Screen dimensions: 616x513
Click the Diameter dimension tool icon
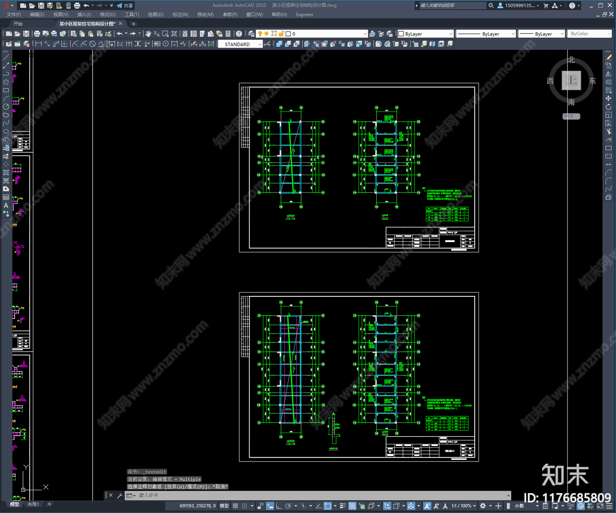(x=92, y=44)
